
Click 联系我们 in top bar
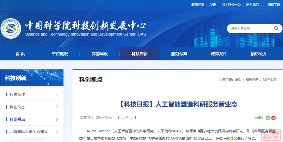point(252,4)
